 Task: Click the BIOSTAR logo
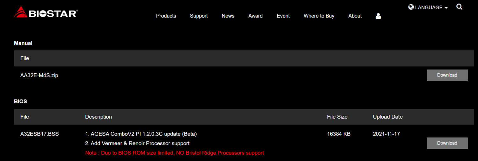pyautogui.click(x=46, y=12)
